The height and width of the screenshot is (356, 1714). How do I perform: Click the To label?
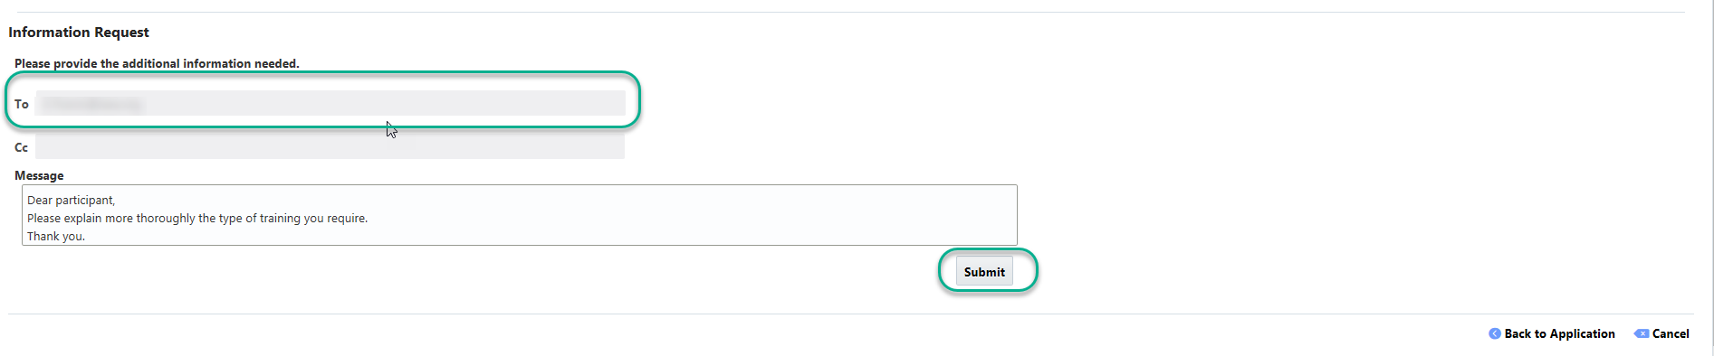(x=22, y=104)
